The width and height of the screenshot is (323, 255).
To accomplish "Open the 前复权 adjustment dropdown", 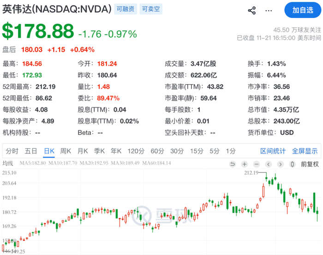I will pos(310,164).
